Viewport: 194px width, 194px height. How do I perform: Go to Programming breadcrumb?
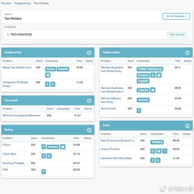[22, 3]
